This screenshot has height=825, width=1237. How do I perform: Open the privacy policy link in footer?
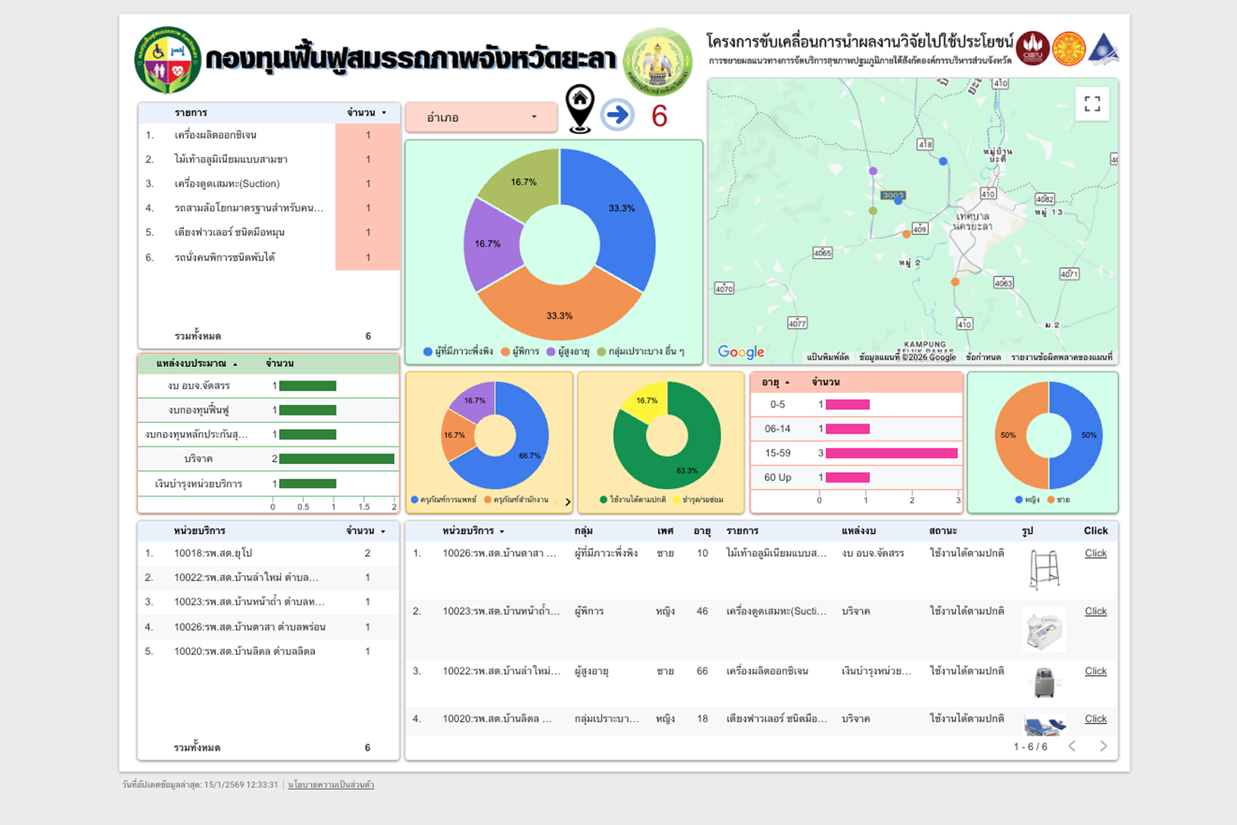tap(331, 784)
